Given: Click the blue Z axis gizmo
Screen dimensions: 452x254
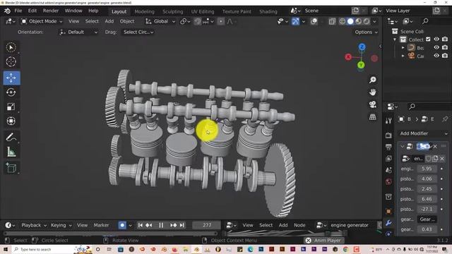Looking at the screenshot, I should pos(362,47).
